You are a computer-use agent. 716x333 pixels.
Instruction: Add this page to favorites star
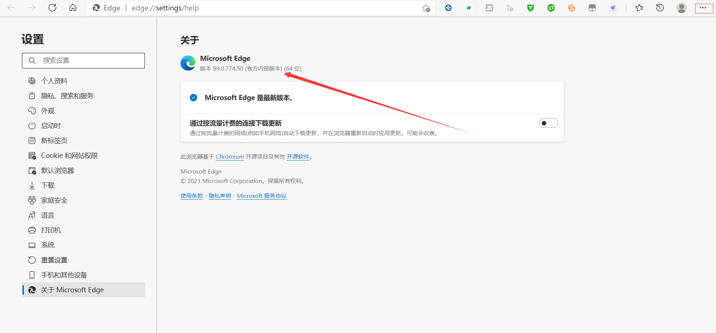(x=426, y=8)
